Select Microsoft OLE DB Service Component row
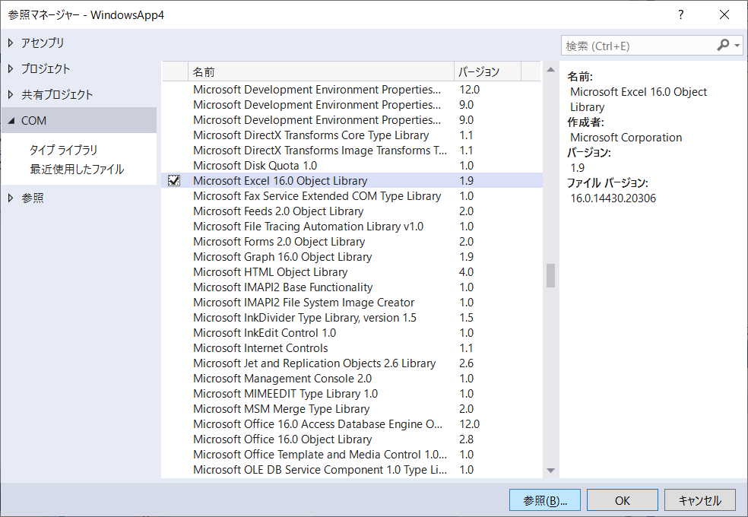Image resolution: width=748 pixels, height=517 pixels. click(352, 470)
